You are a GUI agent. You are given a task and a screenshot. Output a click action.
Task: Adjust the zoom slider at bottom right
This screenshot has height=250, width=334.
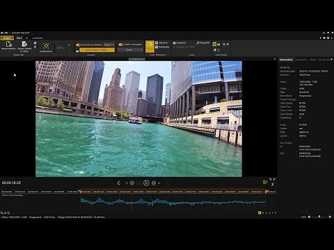pos(319,217)
